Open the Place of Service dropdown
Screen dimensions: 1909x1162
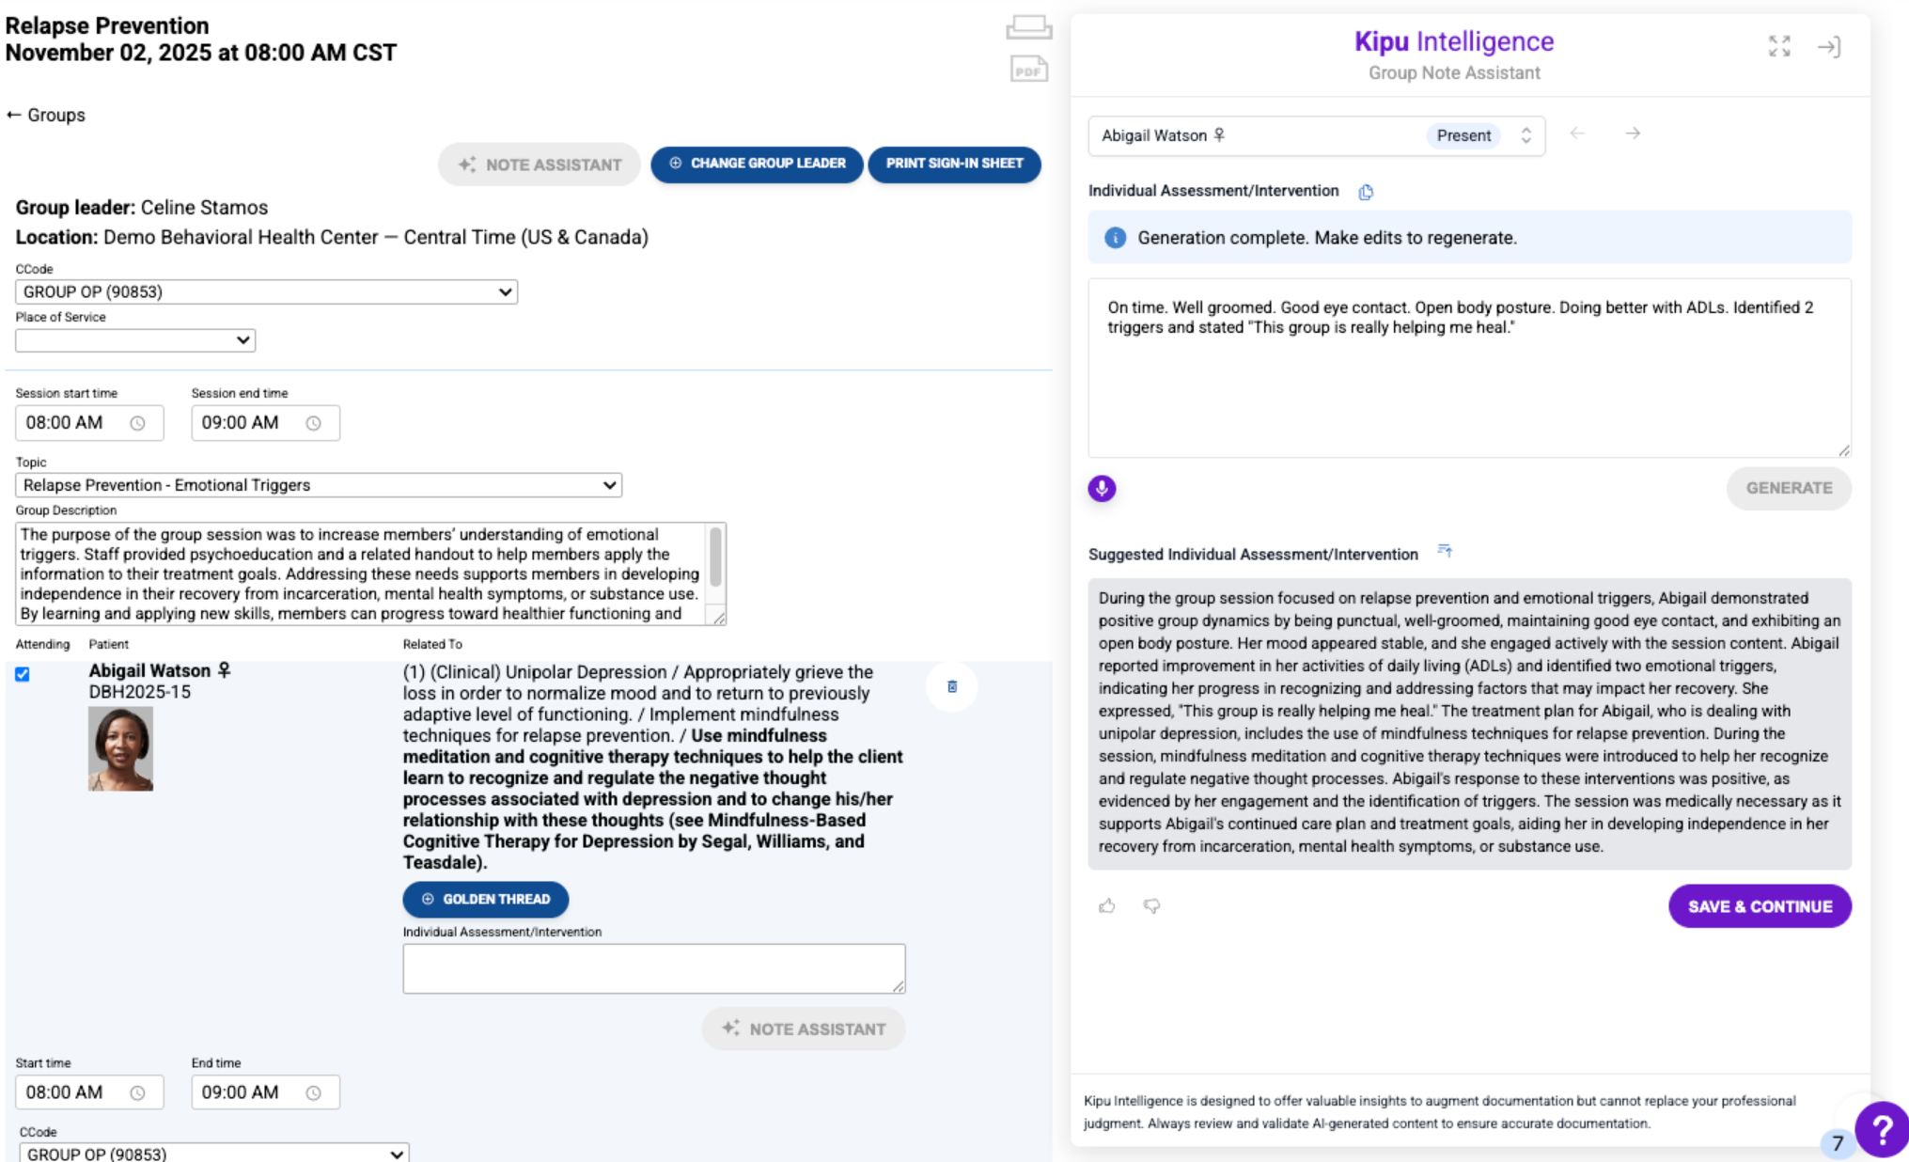coord(135,340)
